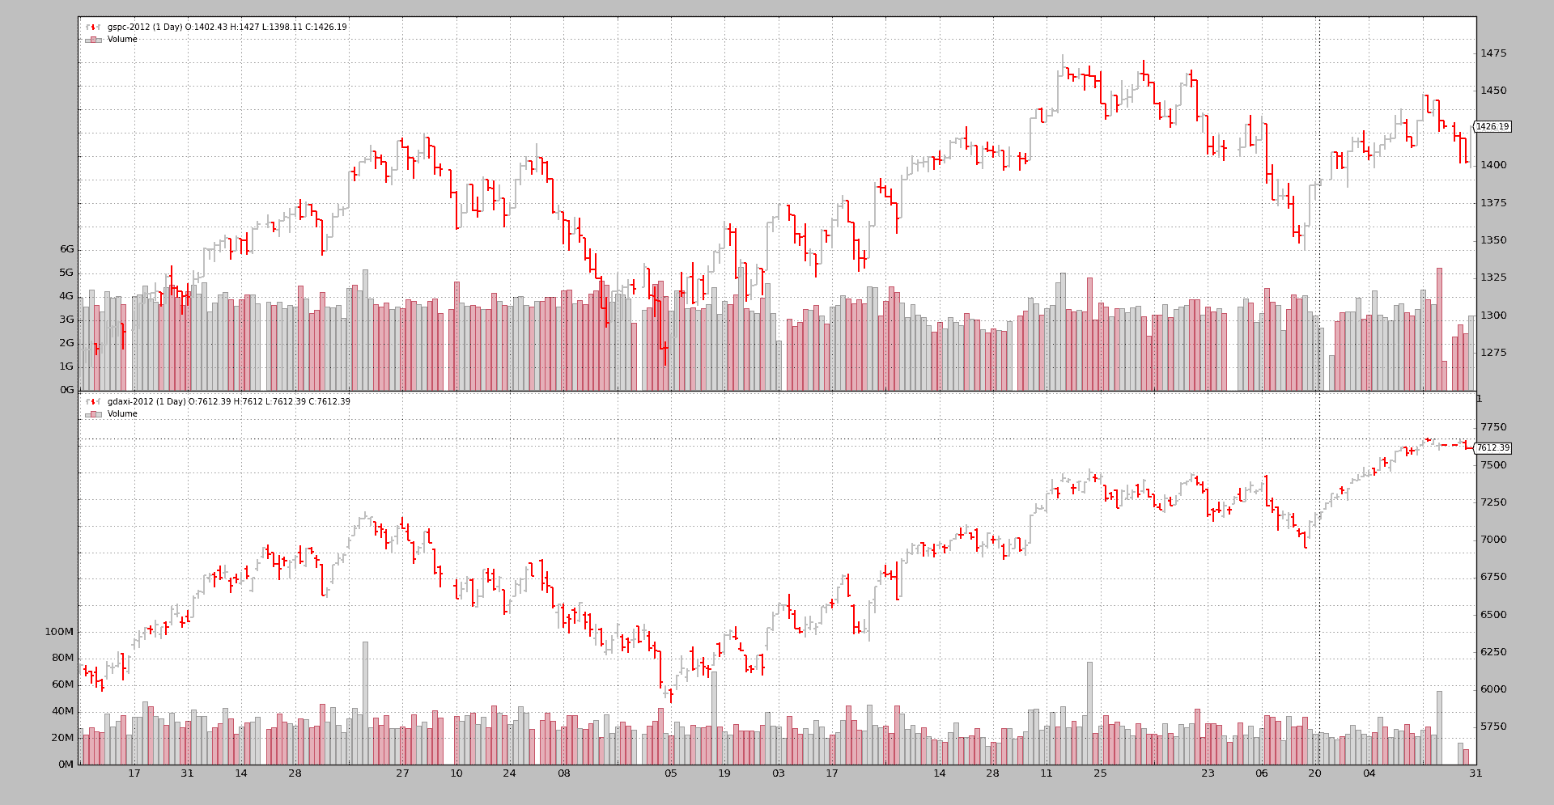The width and height of the screenshot is (1554, 805).
Task: Select the gdaxi-2012 OHLC legend text
Action: point(228,402)
